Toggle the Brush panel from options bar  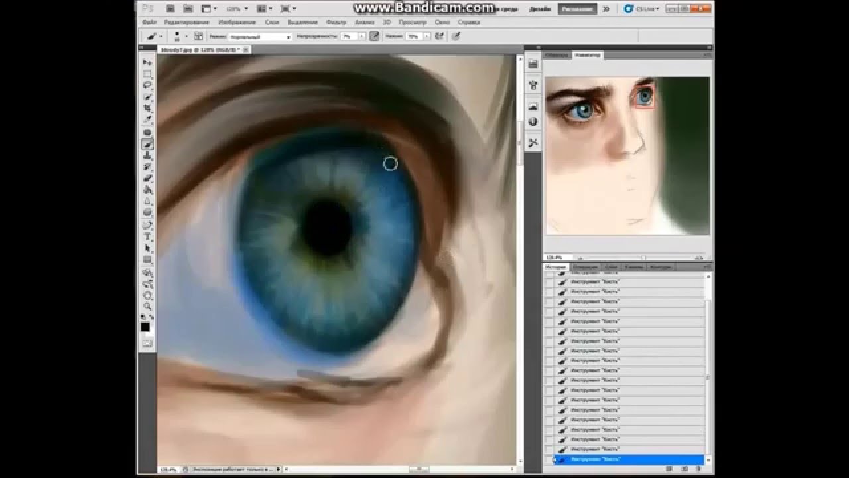point(198,37)
